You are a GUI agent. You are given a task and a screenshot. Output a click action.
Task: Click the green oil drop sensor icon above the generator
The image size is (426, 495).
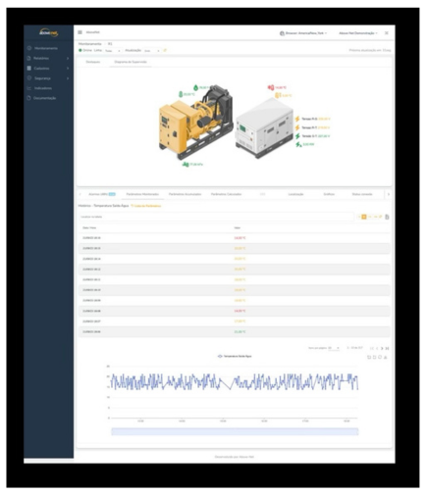(x=195, y=87)
